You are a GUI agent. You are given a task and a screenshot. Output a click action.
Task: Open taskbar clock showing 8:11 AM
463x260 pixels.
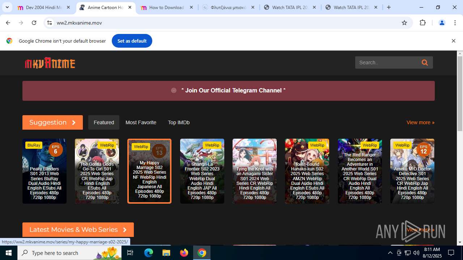pyautogui.click(x=432, y=253)
